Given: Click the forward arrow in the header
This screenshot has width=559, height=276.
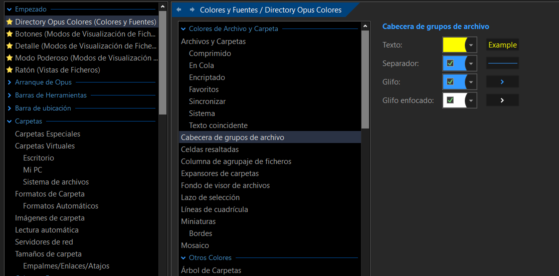Looking at the screenshot, I should coord(192,9).
